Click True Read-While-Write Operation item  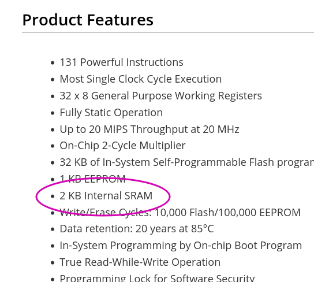click(140, 262)
